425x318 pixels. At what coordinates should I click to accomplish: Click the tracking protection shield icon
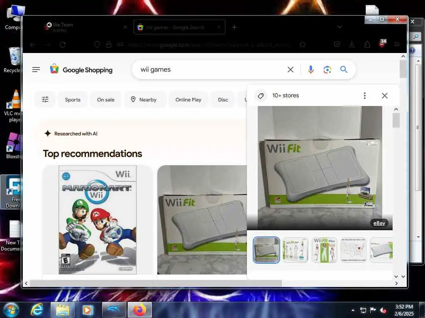97,45
